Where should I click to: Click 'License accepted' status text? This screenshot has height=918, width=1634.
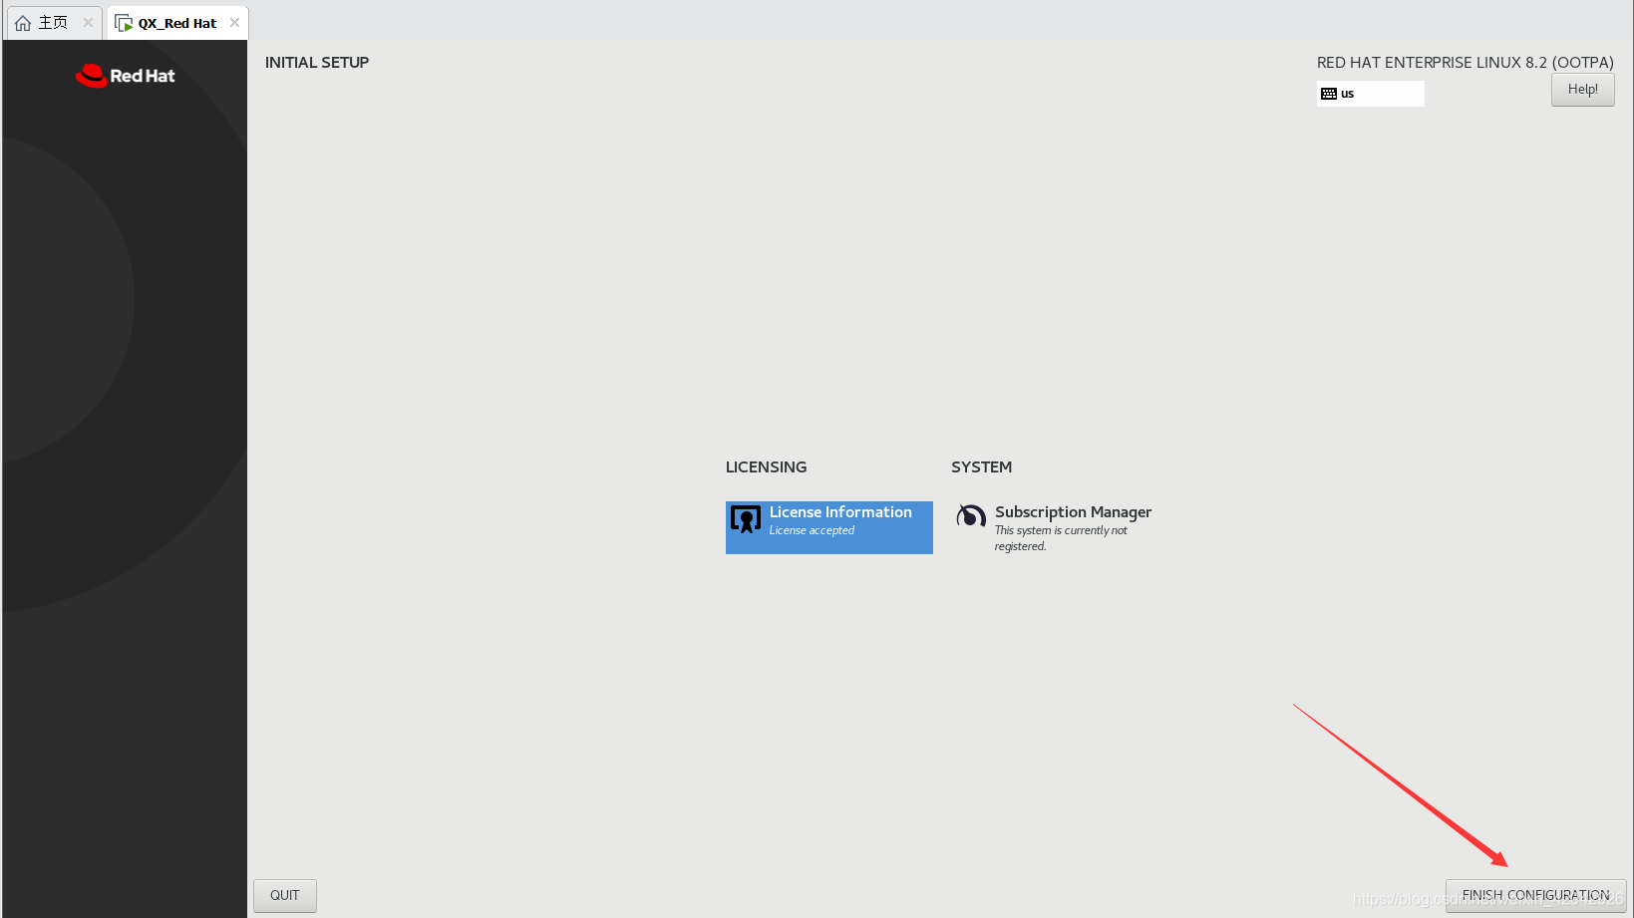[x=812, y=530]
